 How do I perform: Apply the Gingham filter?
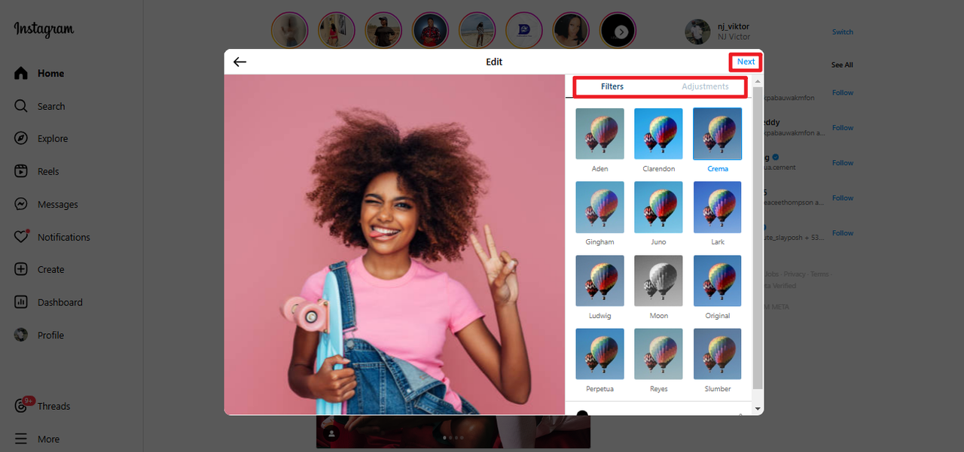pyautogui.click(x=599, y=208)
